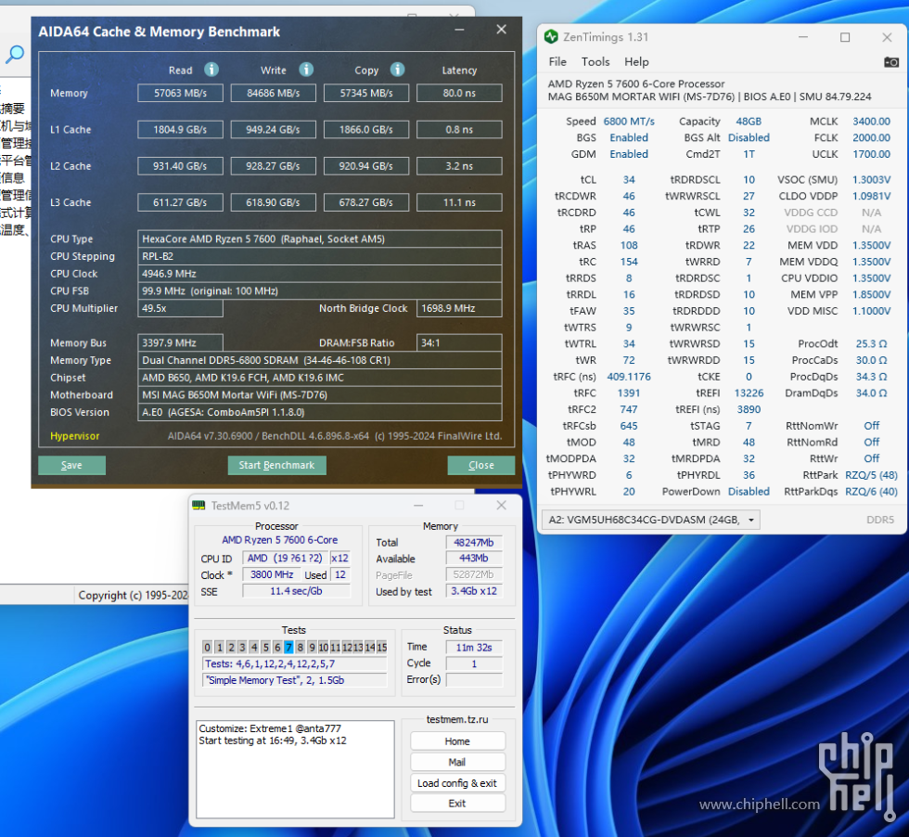
Task: Click the TestMem5 title bar icon
Action: pyautogui.click(x=198, y=505)
